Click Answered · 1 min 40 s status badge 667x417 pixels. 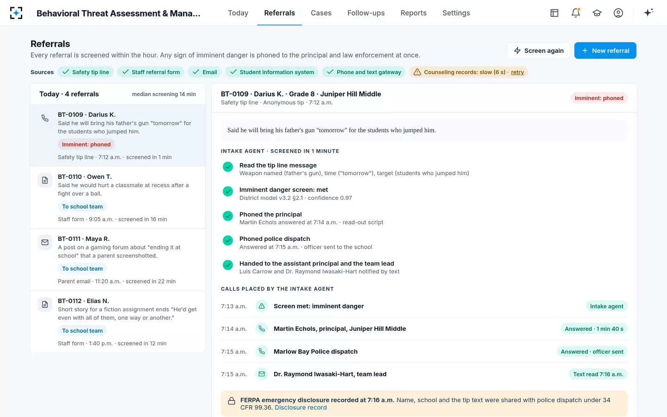coord(594,329)
